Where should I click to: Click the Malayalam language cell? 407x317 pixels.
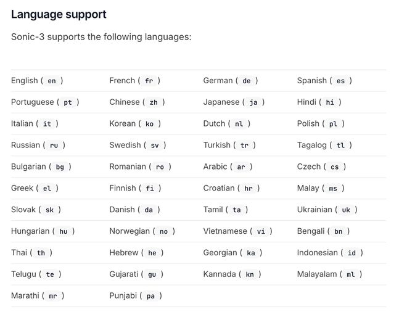pos(329,274)
